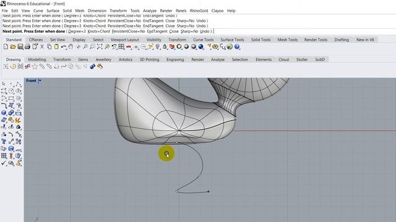Open a file with folder icon
This screenshot has height=222, width=396.
click(x=13, y=47)
